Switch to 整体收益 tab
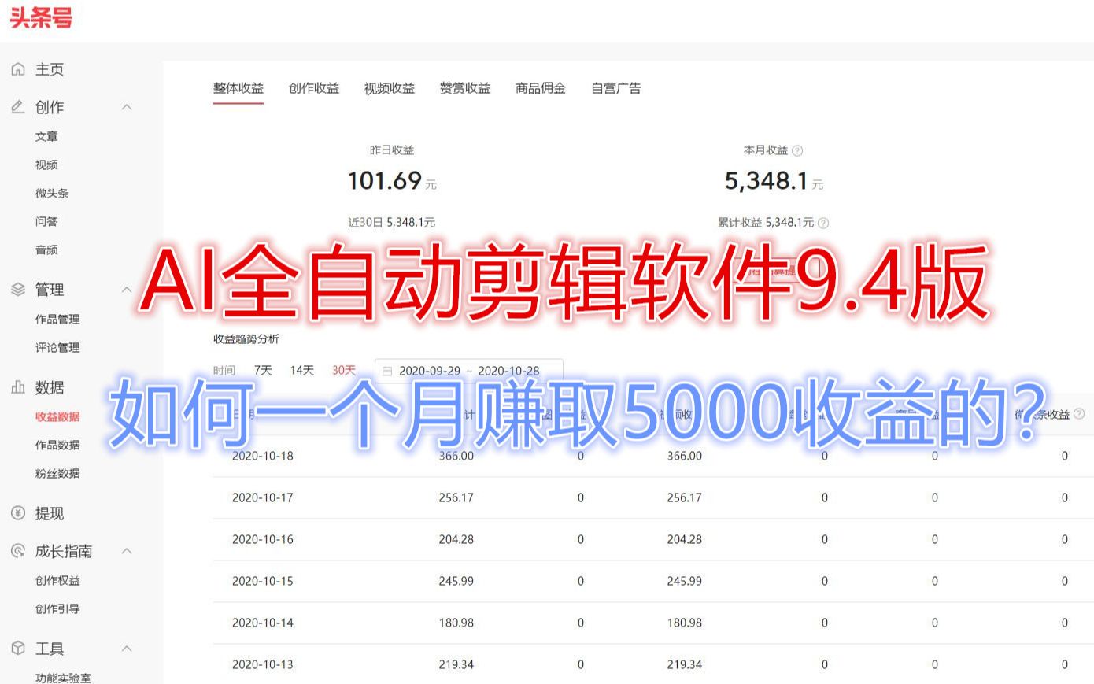The width and height of the screenshot is (1094, 684). [238, 88]
